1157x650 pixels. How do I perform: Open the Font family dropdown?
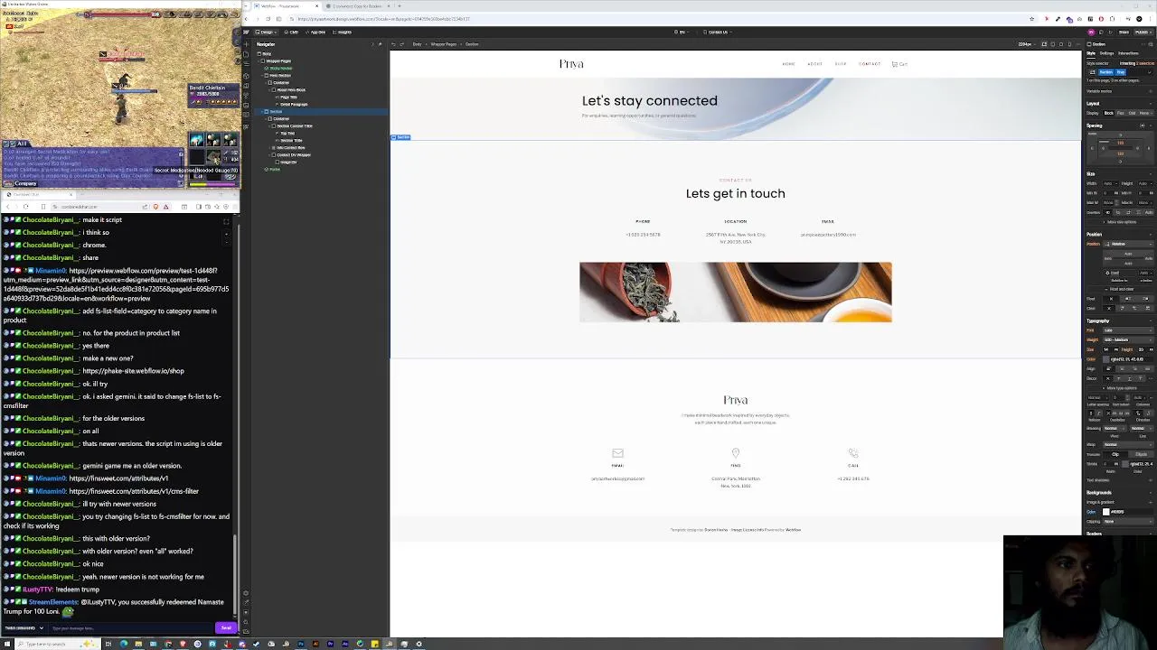pos(1128,330)
